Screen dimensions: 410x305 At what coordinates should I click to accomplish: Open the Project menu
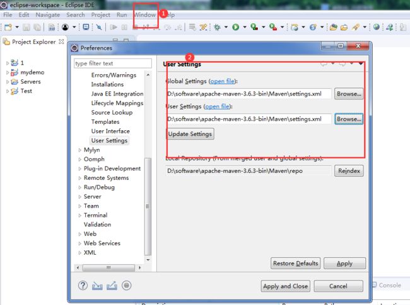tap(100, 15)
